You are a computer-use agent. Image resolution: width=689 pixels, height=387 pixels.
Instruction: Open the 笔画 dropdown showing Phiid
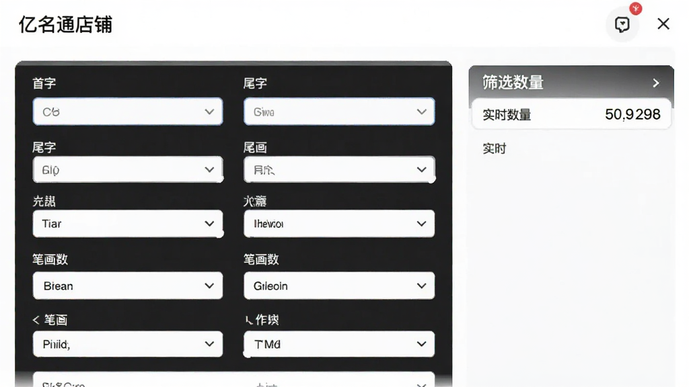pyautogui.click(x=128, y=344)
